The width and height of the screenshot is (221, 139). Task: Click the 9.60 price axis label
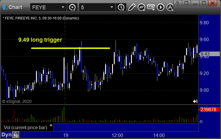click(x=204, y=39)
